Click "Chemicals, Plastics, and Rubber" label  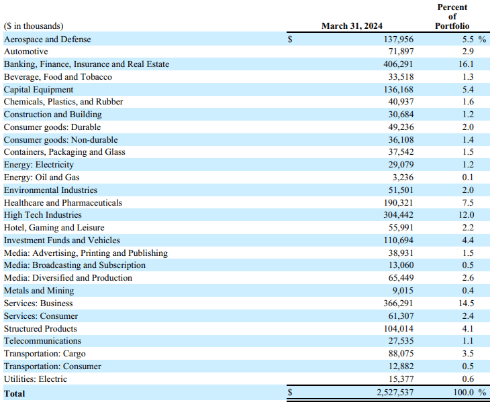[x=64, y=102]
